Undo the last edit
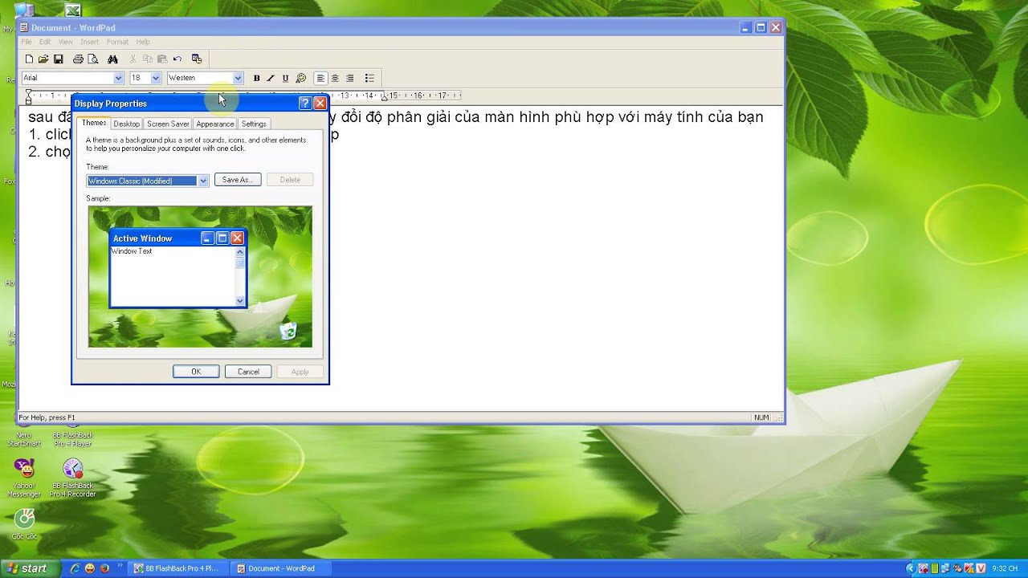The image size is (1028, 578). pos(177,59)
